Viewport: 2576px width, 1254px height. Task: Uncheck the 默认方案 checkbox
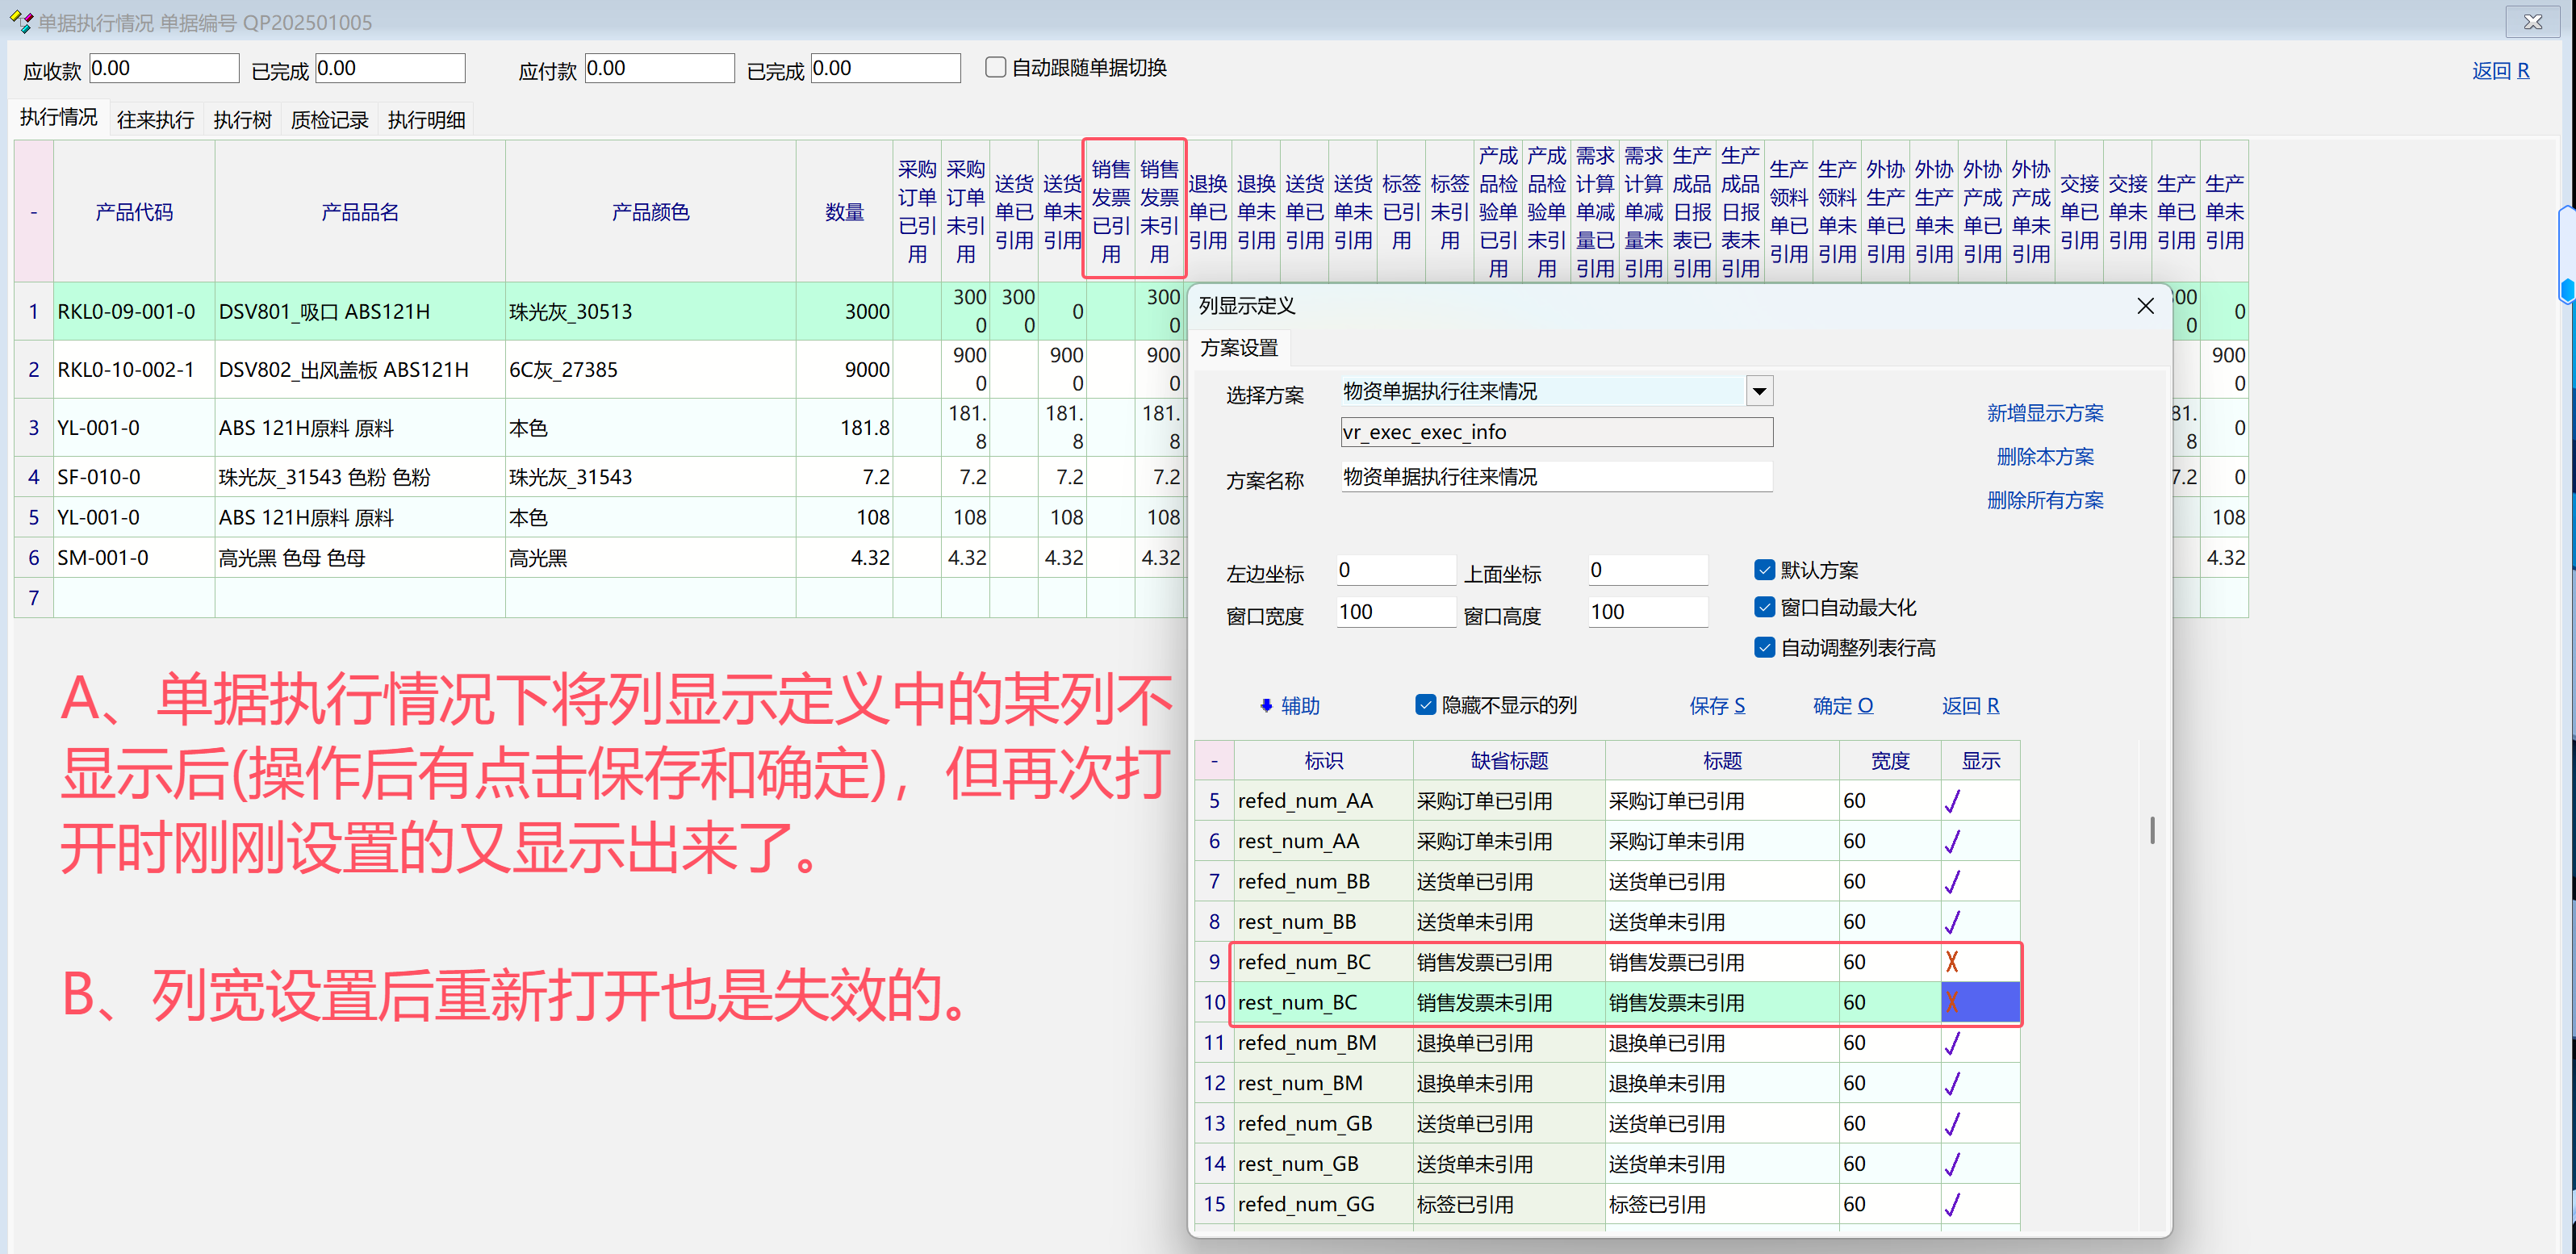click(1764, 570)
